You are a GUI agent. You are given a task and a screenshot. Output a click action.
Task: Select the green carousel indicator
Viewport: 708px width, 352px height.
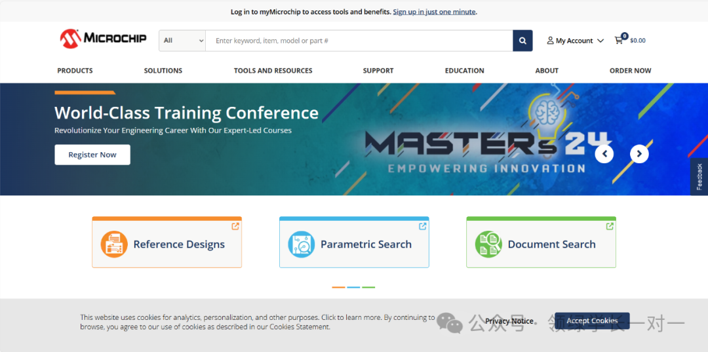tap(368, 287)
